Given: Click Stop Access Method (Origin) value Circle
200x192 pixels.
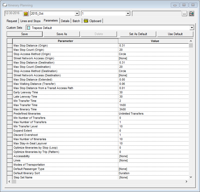Looking at the screenshot, I should [x=153, y=54].
